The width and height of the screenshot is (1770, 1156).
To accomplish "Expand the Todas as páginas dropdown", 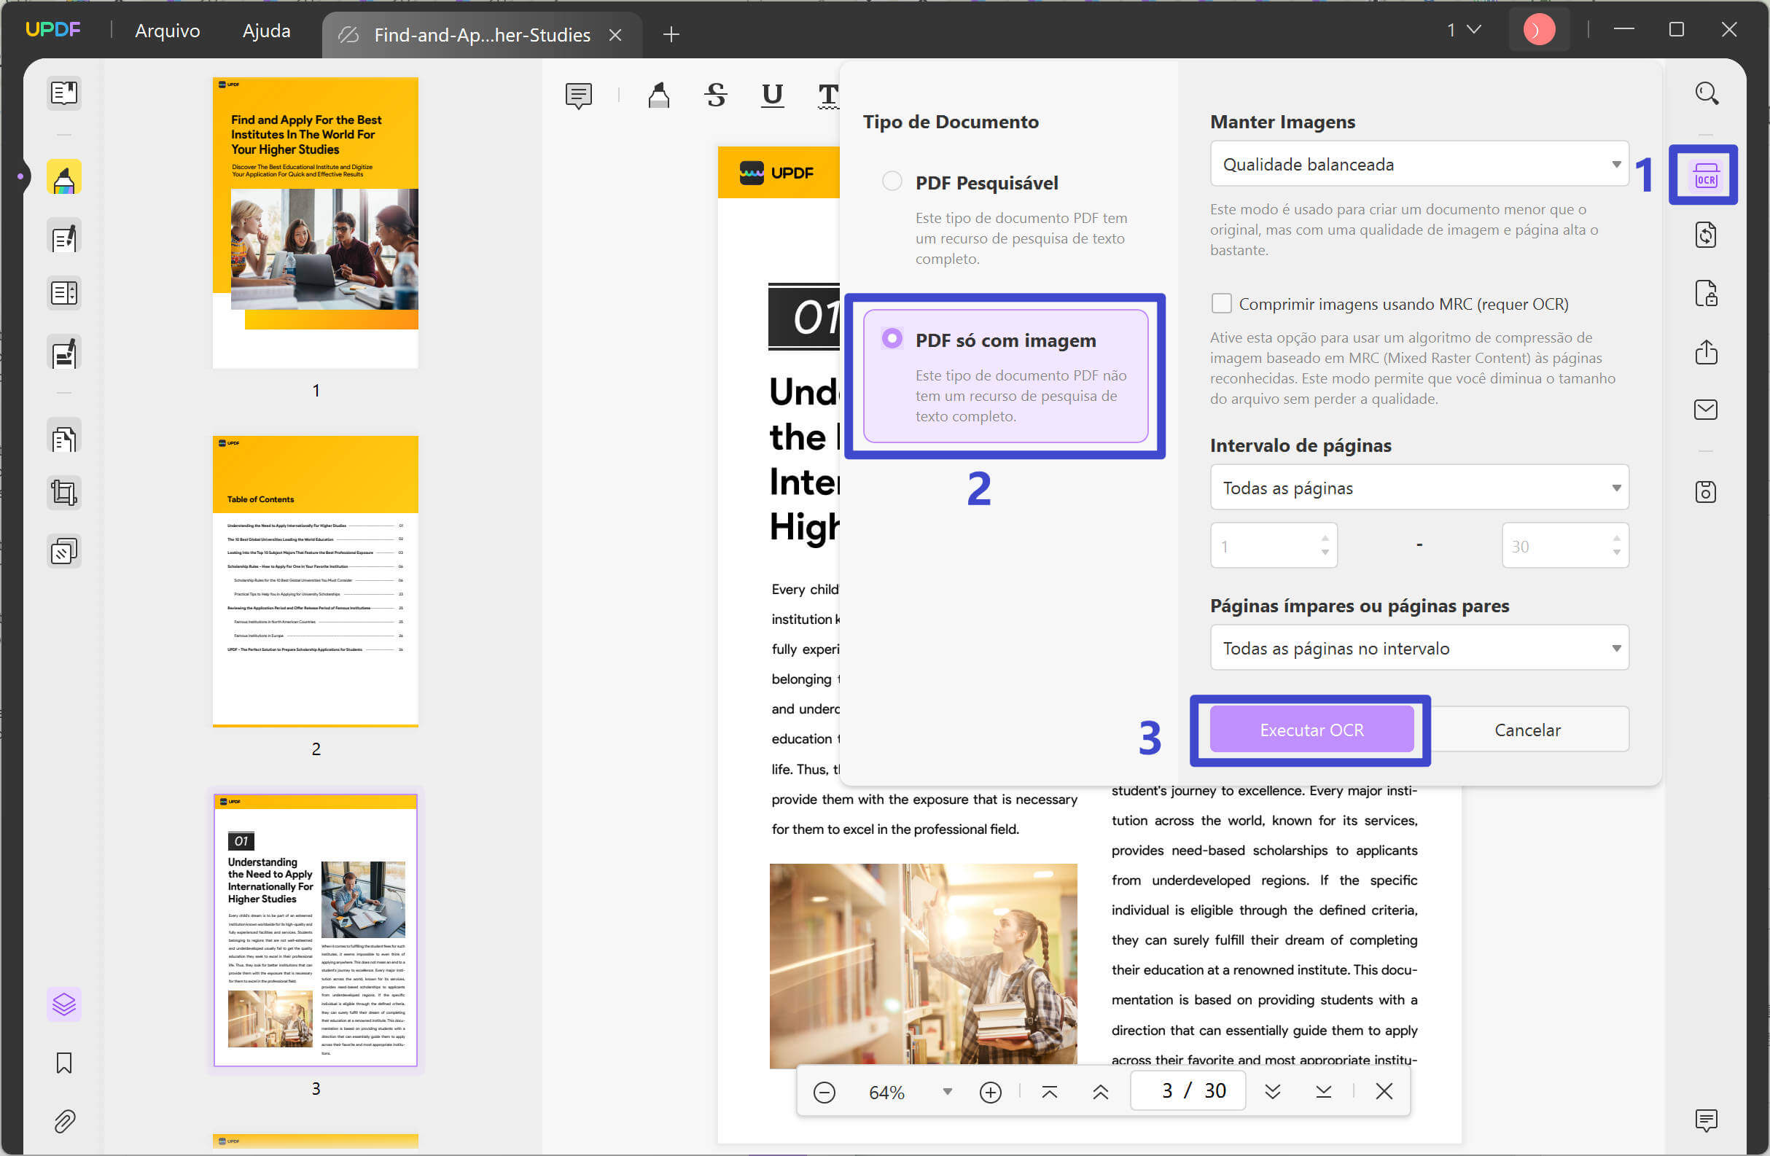I will pos(1417,488).
